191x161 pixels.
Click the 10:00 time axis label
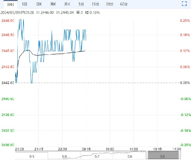coord(110,149)
